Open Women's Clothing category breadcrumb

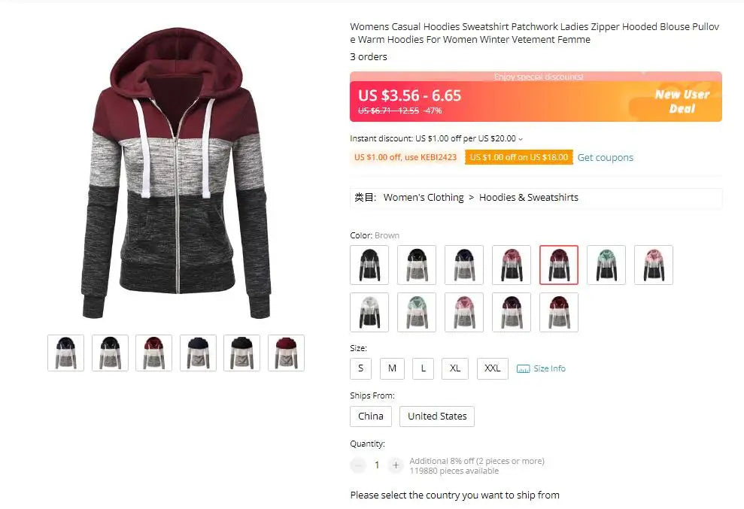[x=424, y=197]
